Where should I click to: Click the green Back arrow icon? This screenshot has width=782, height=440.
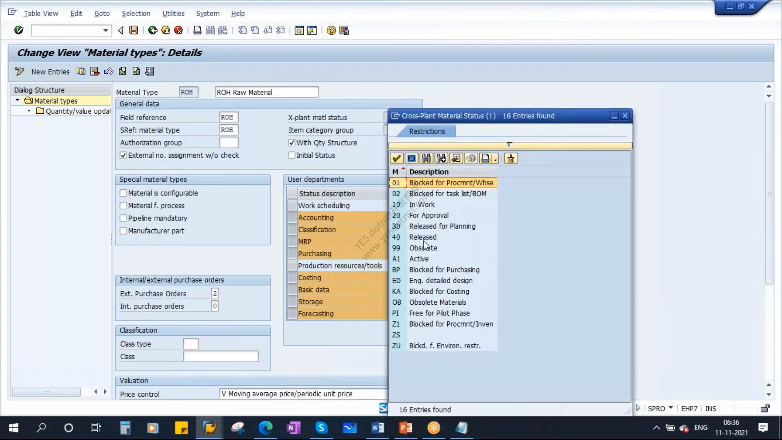pyautogui.click(x=153, y=30)
